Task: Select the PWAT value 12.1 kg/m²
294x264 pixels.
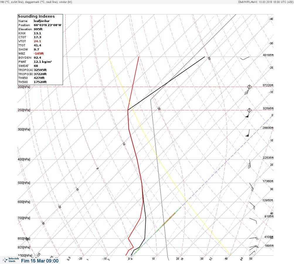Action: click(x=43, y=62)
